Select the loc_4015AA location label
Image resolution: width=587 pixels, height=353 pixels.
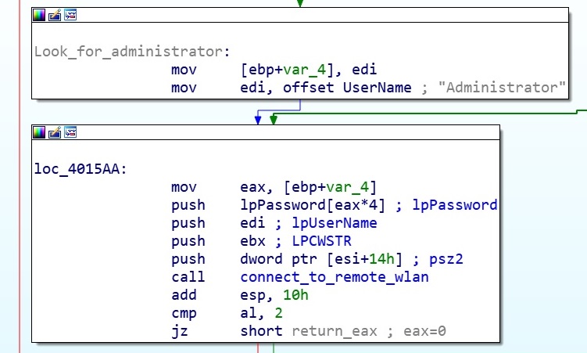tap(70, 168)
